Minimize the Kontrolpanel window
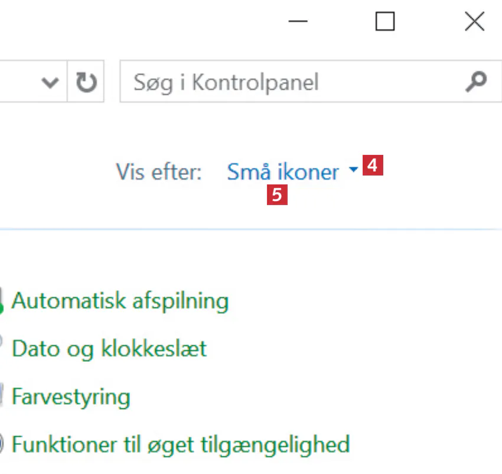502x474 pixels. point(298,22)
